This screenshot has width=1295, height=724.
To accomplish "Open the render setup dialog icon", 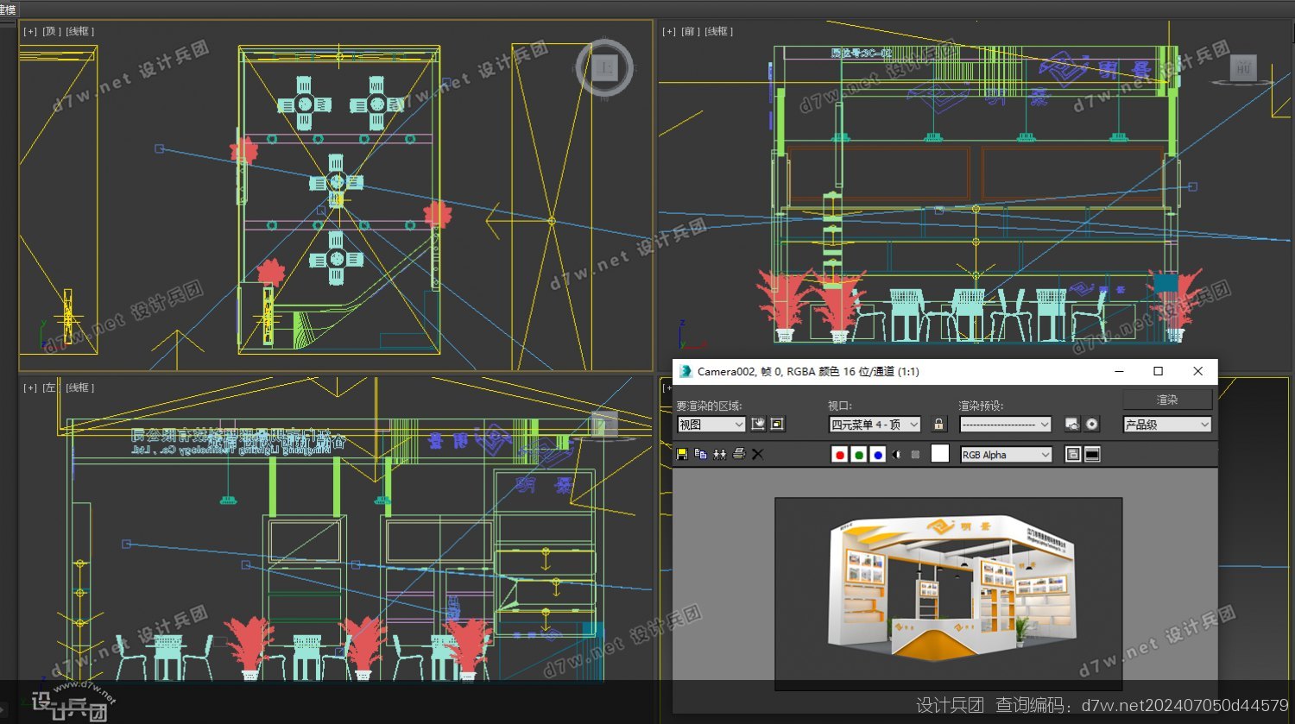I will click(x=1072, y=424).
